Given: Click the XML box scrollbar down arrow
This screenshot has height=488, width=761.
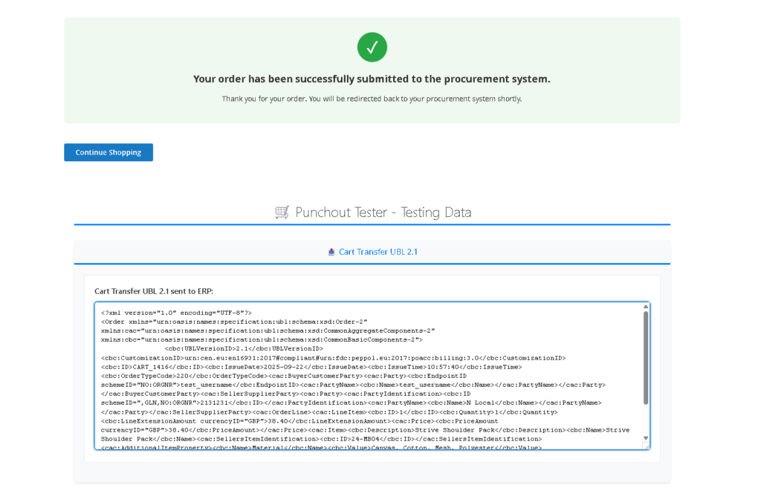Looking at the screenshot, I should tap(646, 438).
